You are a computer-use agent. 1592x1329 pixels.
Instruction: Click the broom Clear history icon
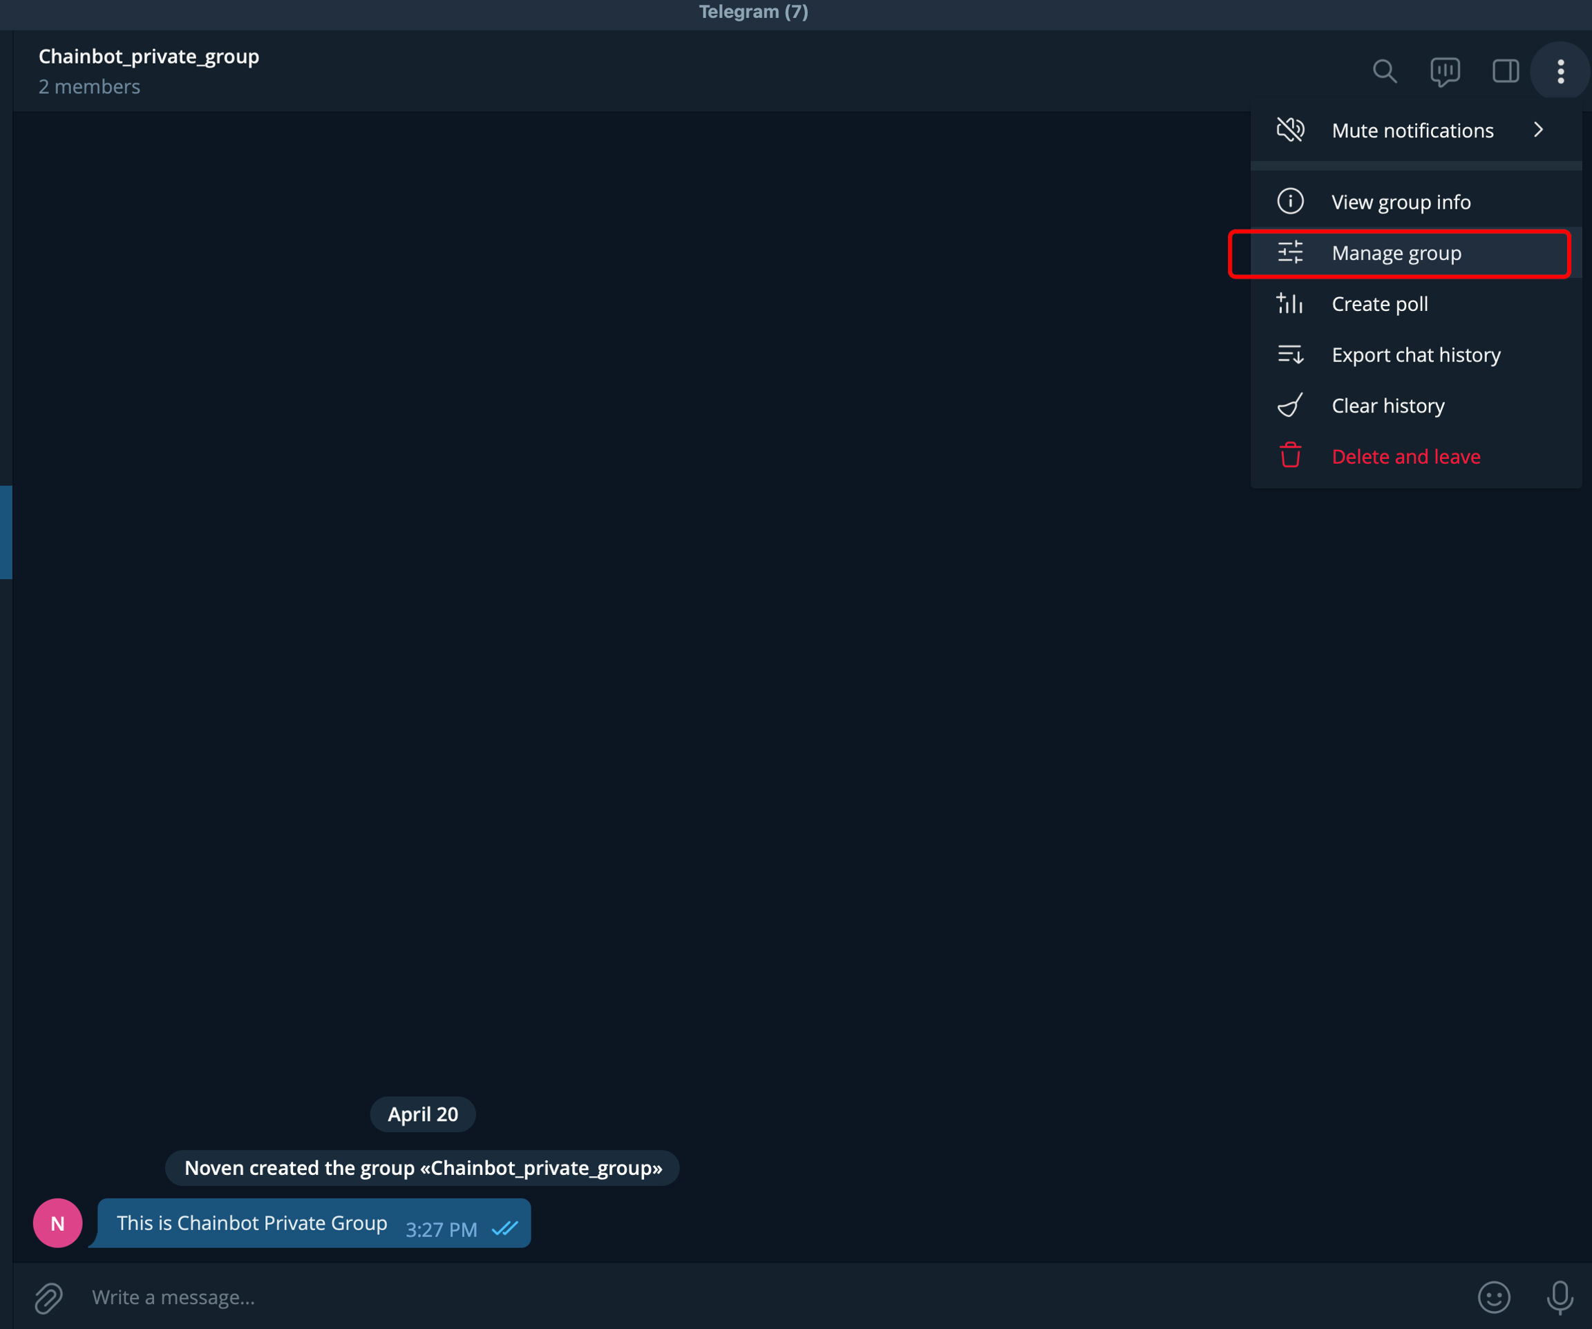click(x=1290, y=406)
